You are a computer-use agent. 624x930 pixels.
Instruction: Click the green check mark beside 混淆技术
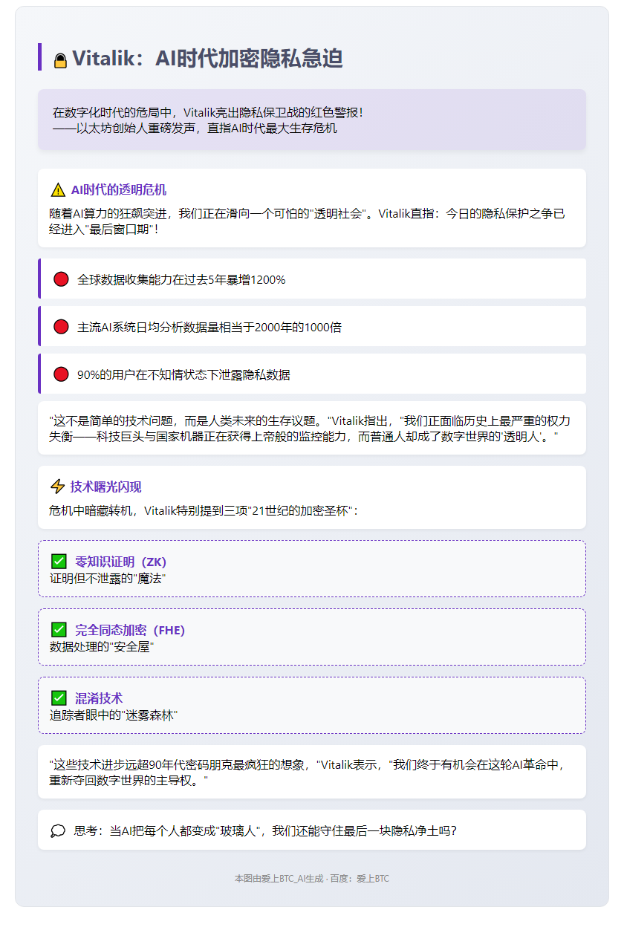click(x=59, y=698)
